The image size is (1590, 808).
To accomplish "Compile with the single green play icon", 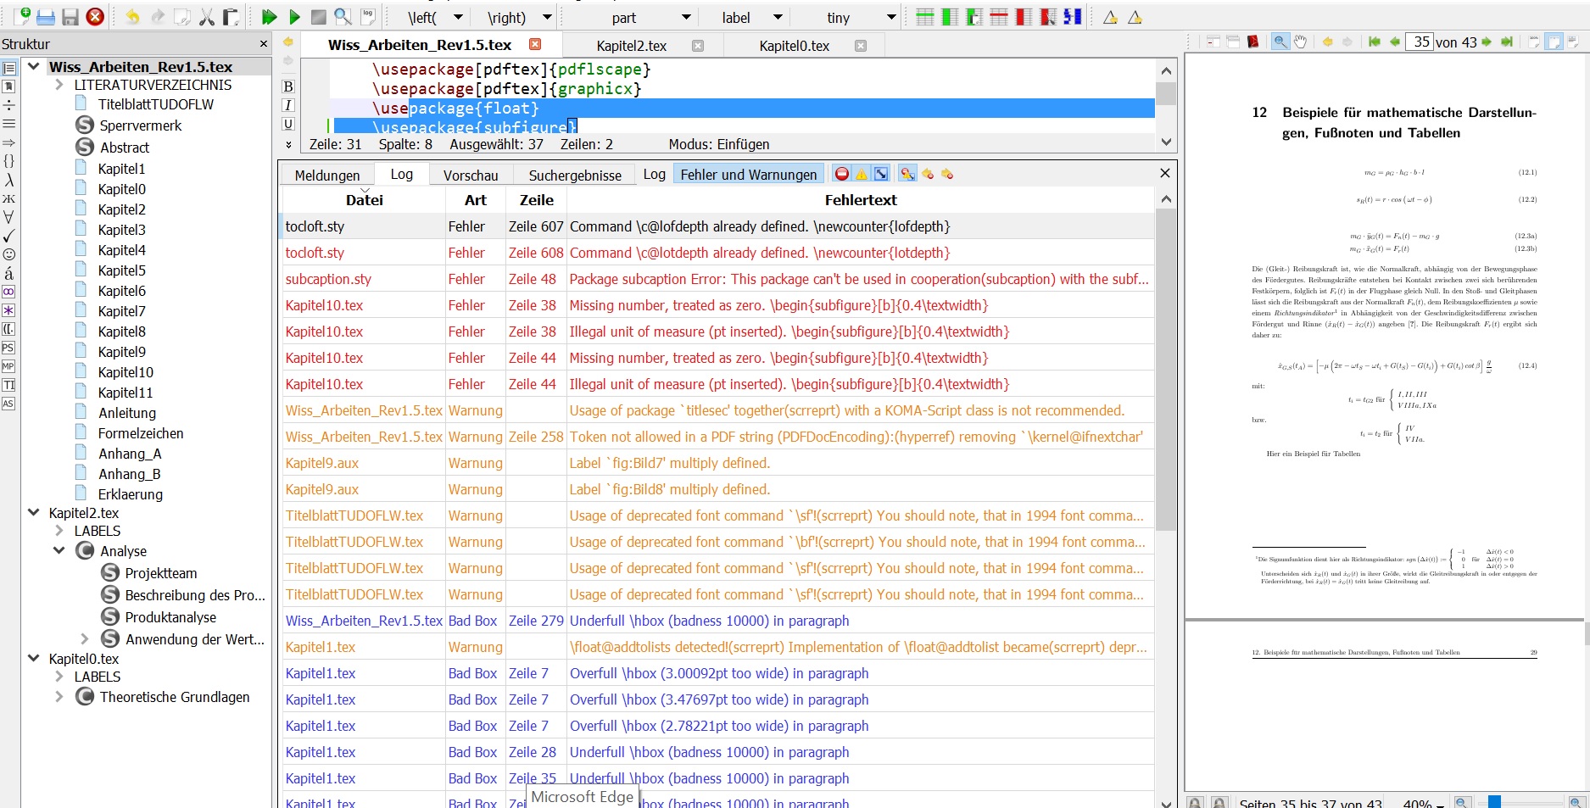I will click(x=294, y=17).
